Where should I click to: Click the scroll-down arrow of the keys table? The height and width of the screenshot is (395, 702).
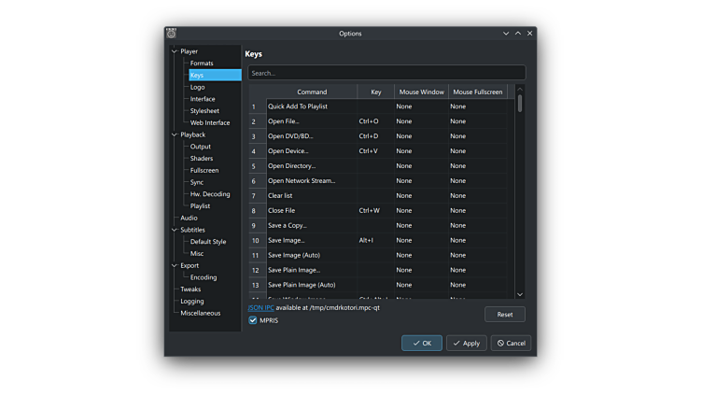pos(520,294)
